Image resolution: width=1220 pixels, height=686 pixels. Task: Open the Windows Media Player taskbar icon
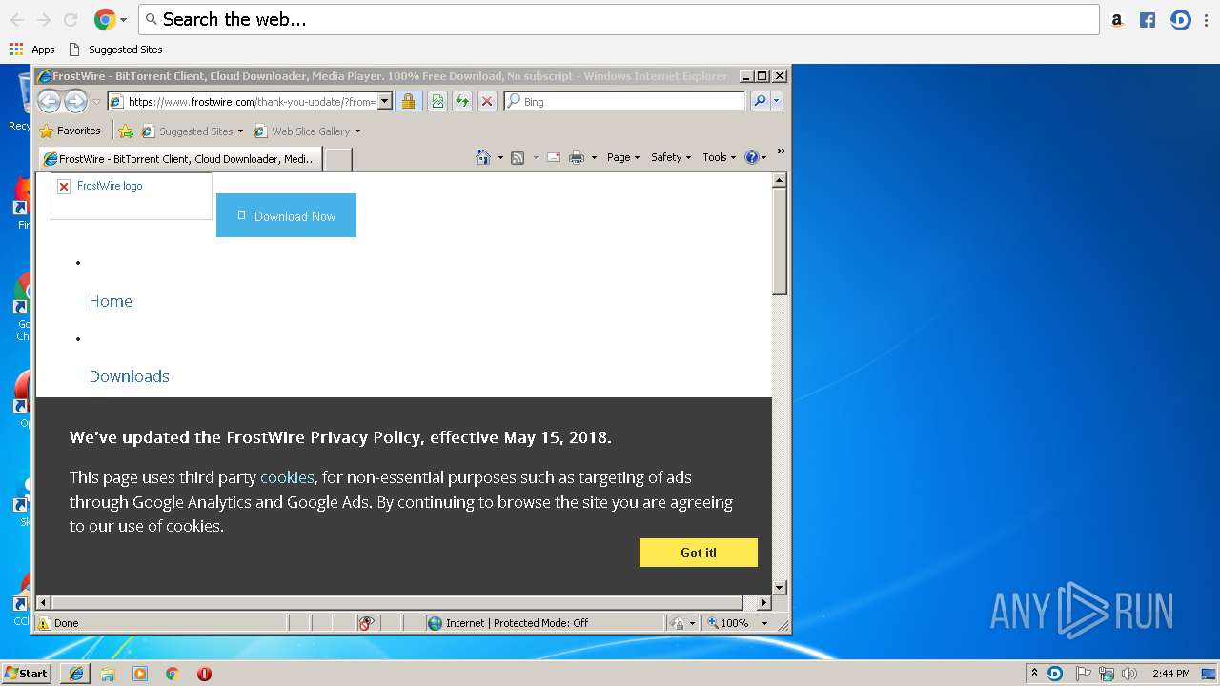(x=140, y=674)
